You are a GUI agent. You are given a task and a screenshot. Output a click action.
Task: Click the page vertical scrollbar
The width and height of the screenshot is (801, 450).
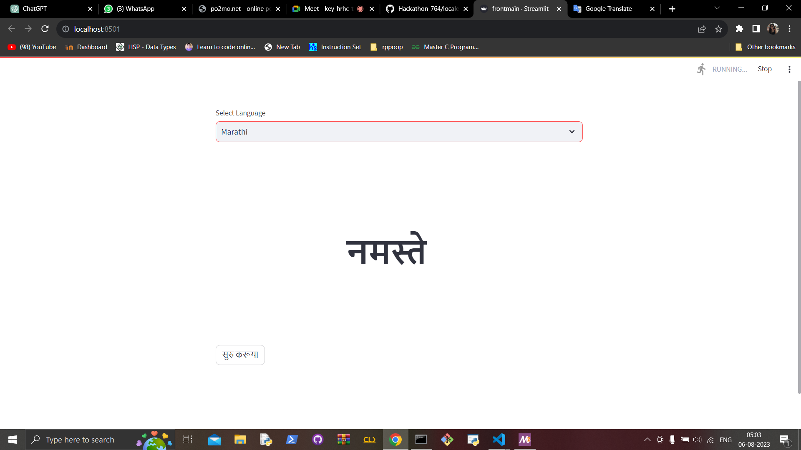tap(799, 237)
